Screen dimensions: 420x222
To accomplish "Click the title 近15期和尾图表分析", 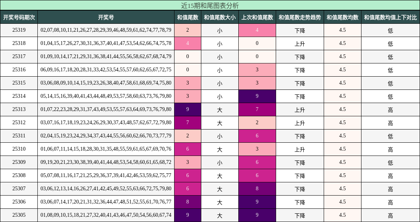I will pyautogui.click(x=210, y=5).
